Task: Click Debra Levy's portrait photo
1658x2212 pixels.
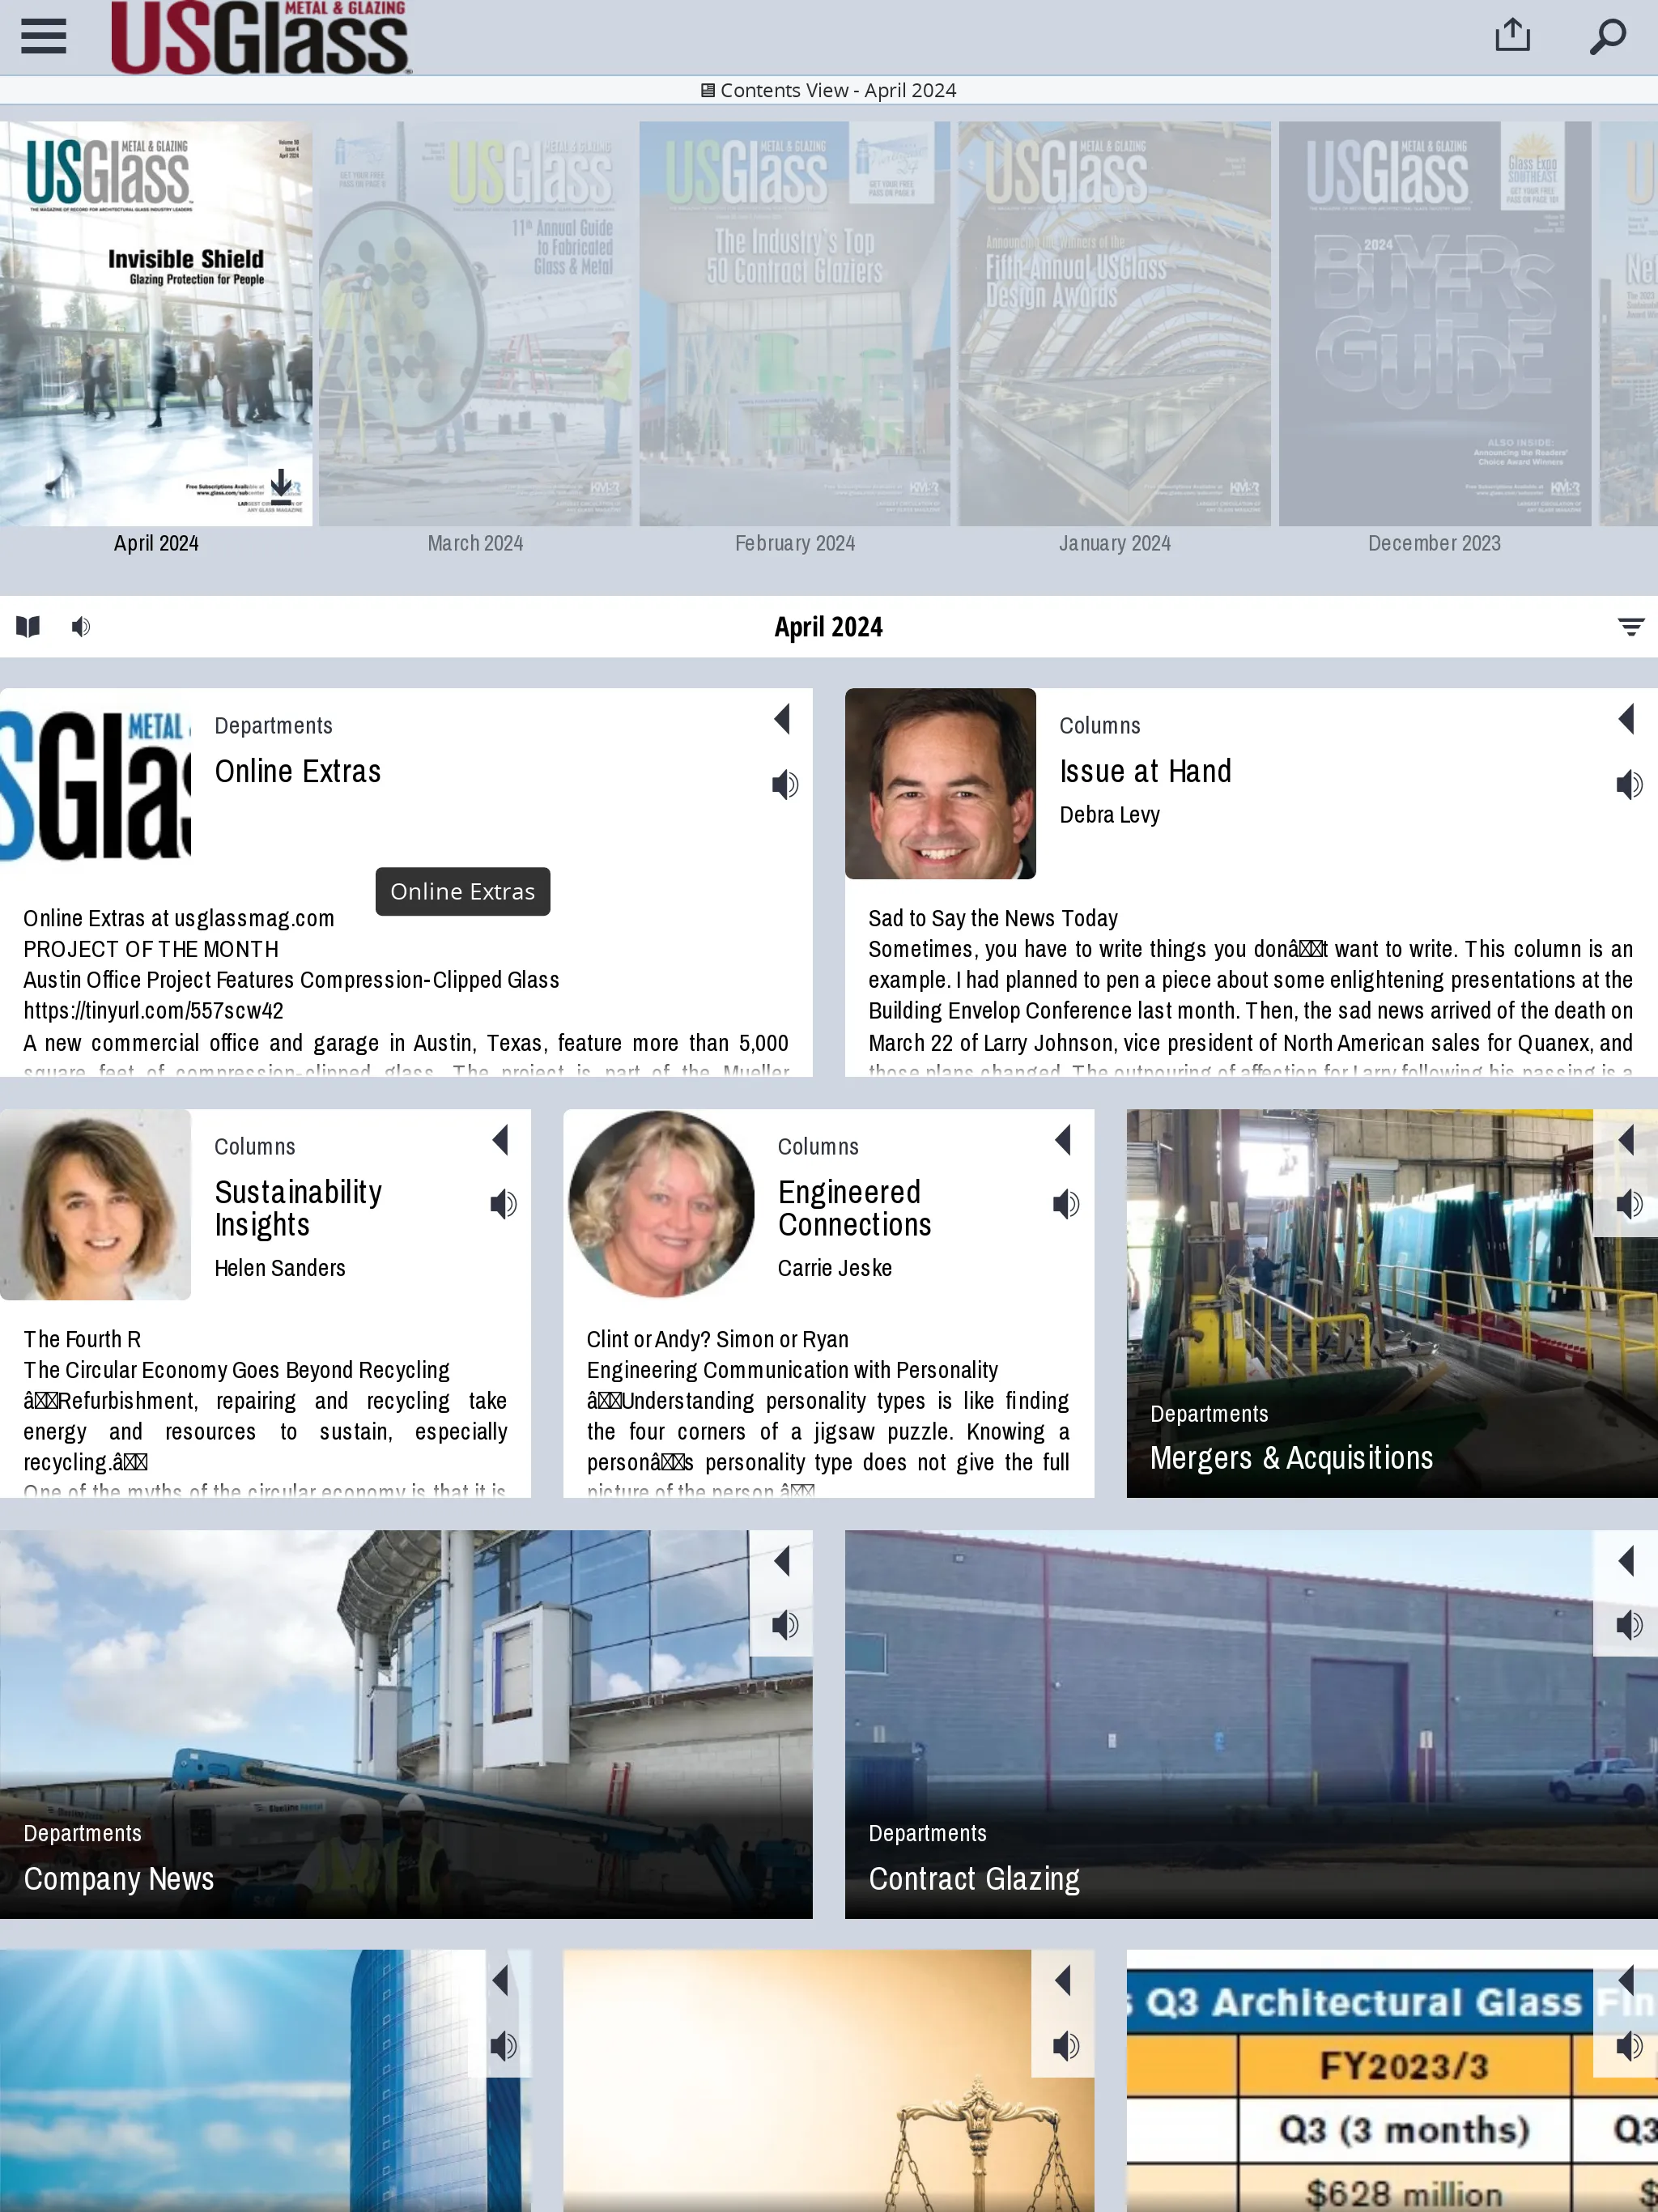Action: pos(940,784)
